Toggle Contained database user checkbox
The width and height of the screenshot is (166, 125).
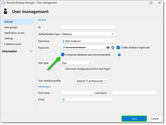click(x=63, y=55)
